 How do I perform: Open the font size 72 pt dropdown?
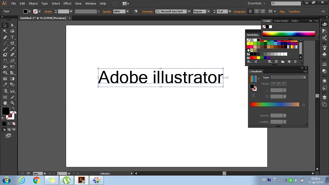tap(230, 12)
